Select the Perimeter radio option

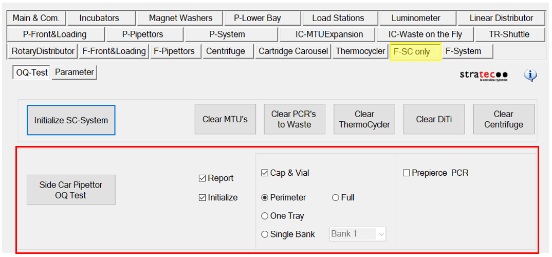pos(265,197)
